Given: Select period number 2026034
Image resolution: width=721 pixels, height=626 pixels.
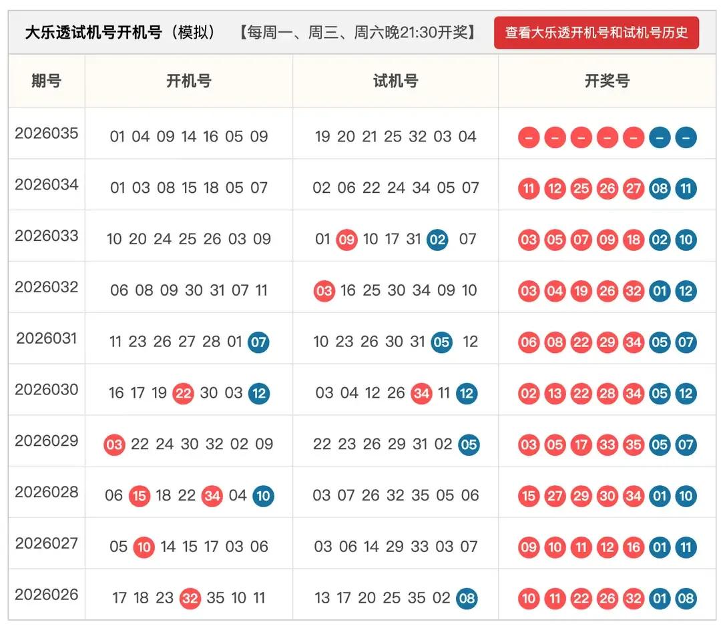Looking at the screenshot, I should point(47,185).
